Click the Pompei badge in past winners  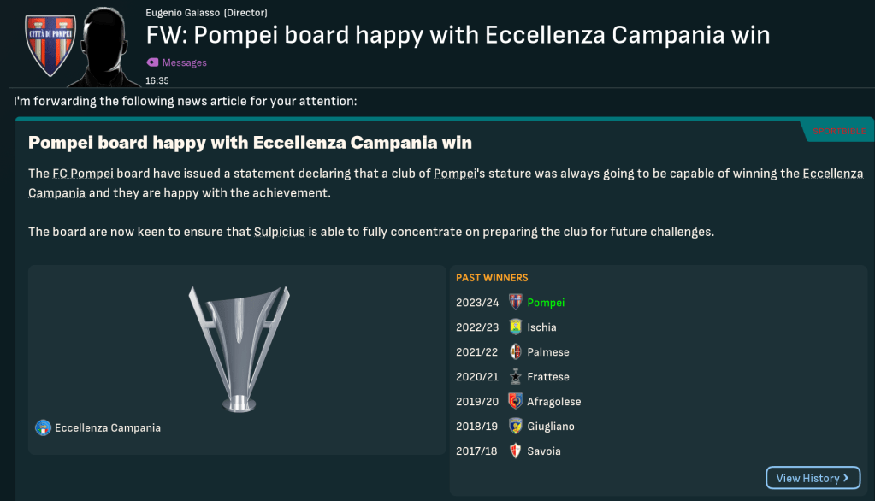pos(515,303)
